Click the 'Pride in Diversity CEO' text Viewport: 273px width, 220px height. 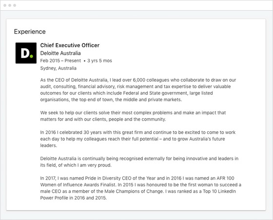pos(108,178)
